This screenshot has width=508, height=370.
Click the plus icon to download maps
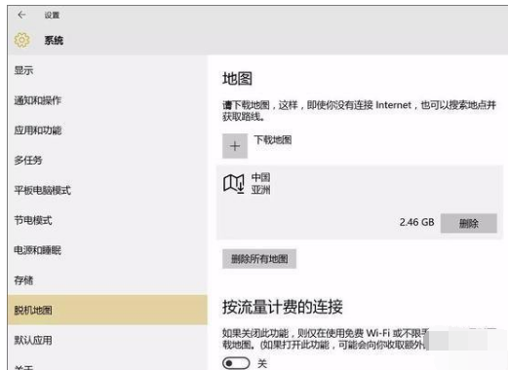point(235,146)
